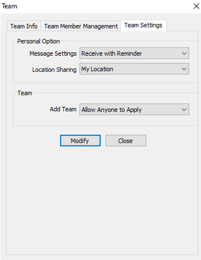Expand the Location Sharing combo box

[134, 69]
